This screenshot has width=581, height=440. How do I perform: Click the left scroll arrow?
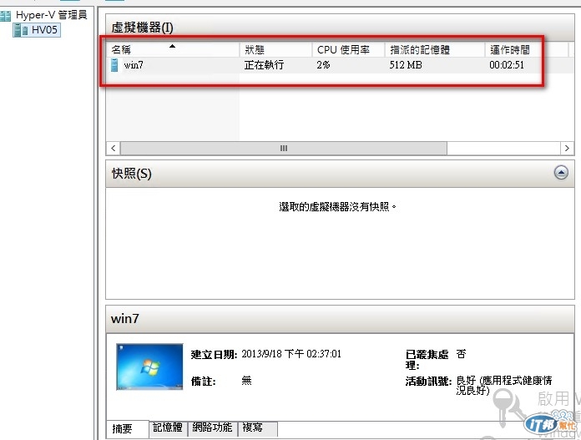[114, 149]
